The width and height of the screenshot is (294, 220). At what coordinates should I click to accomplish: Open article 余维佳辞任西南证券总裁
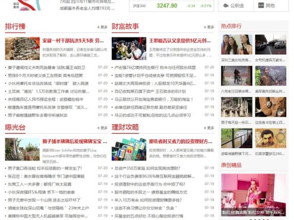[151, 107]
